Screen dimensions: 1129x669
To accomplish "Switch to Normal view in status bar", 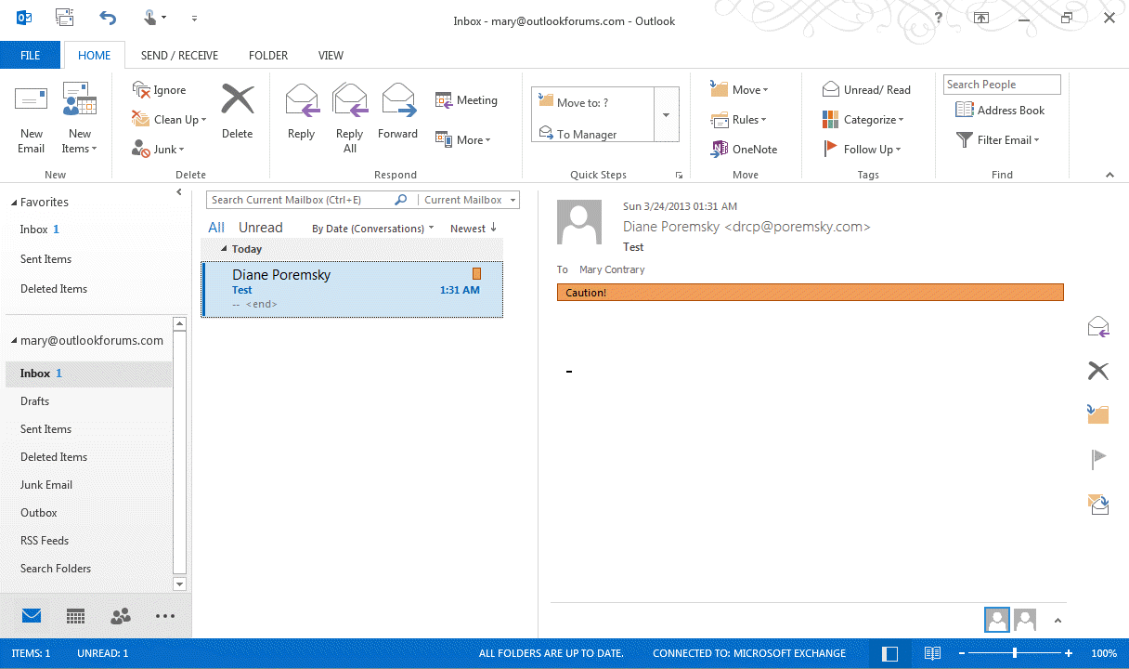I will (x=889, y=654).
